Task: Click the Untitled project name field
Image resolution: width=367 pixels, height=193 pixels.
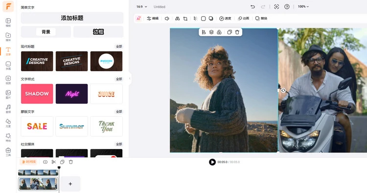Action: [x=160, y=7]
